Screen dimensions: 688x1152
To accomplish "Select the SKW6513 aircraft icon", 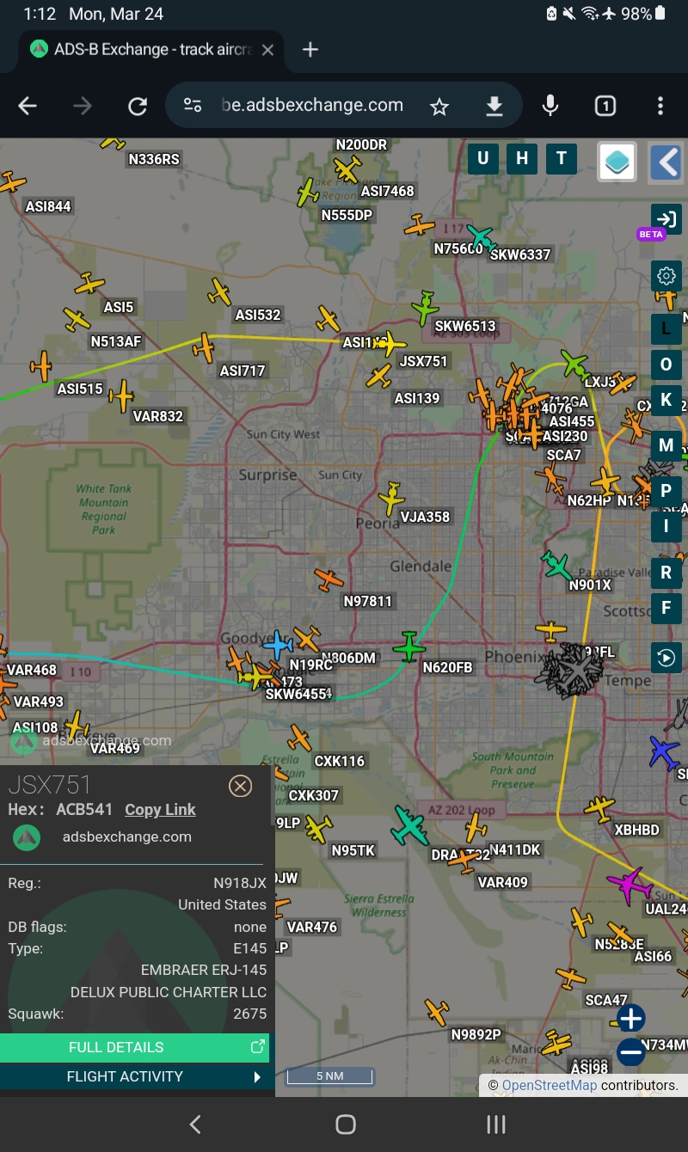I will 425,307.
